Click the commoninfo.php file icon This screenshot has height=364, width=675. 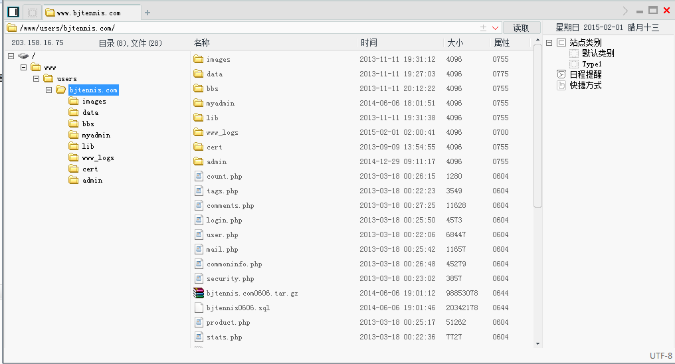[199, 264]
